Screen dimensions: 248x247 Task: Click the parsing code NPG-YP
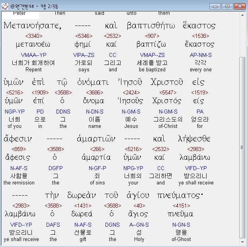[x=133, y=168]
